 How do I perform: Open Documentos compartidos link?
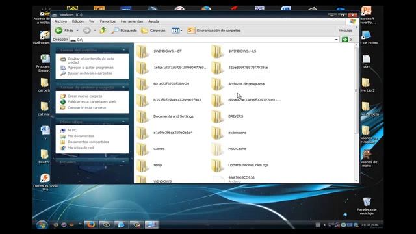88,142
